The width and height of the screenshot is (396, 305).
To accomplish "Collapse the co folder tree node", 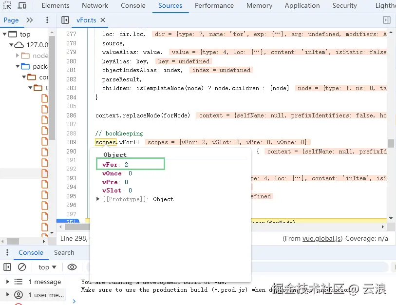I will [24, 77].
